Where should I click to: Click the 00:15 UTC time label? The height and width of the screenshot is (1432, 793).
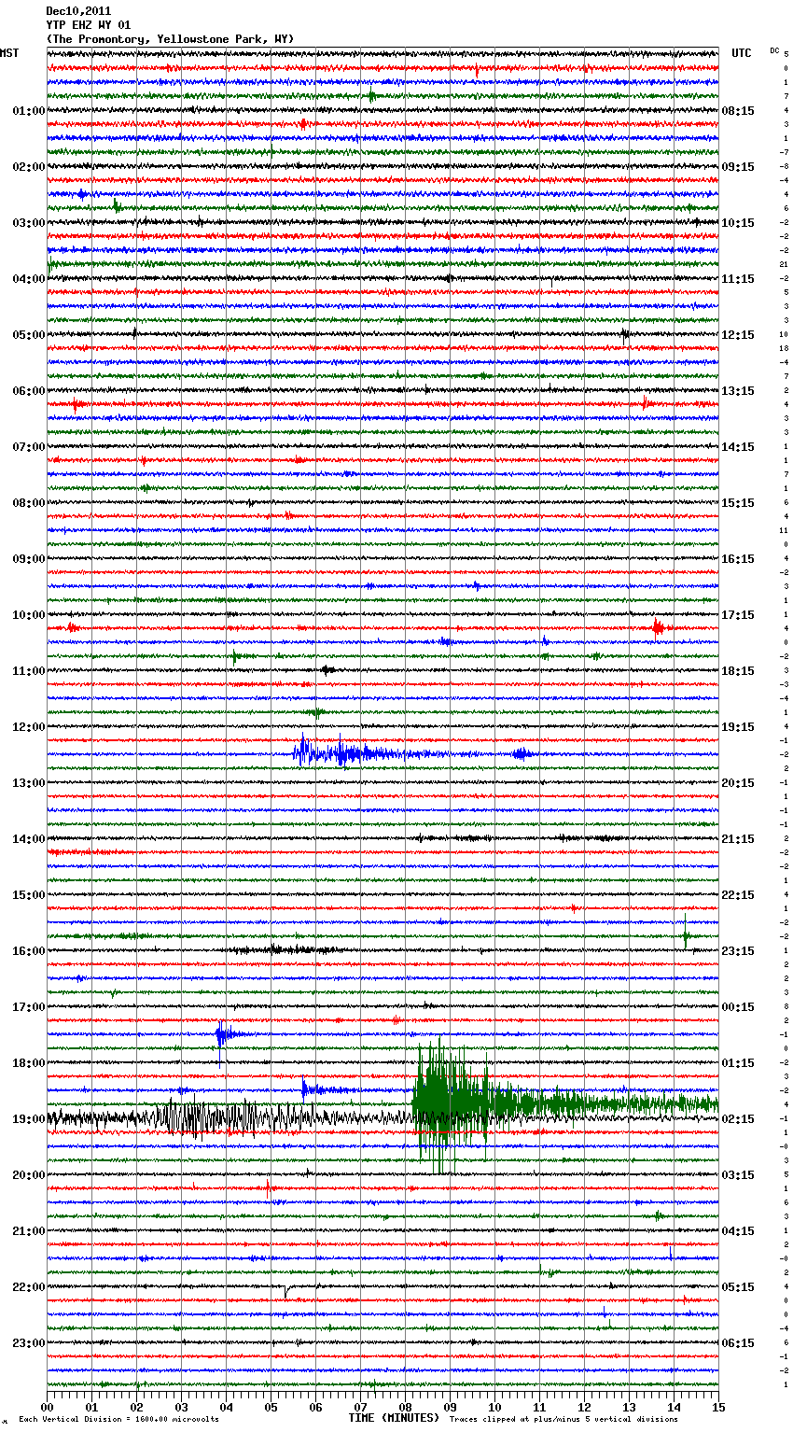click(x=738, y=1007)
